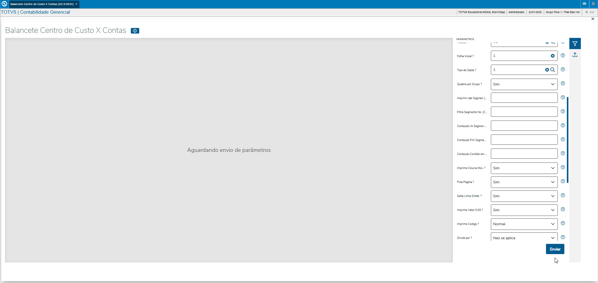Screen dimensions: 598x283
Task: Show help for Imprime Valor 0.00
Action: [563, 209]
